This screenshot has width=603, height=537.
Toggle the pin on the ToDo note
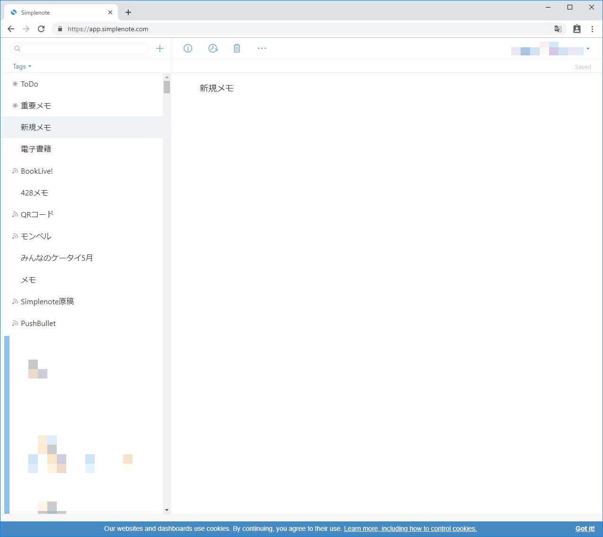15,84
